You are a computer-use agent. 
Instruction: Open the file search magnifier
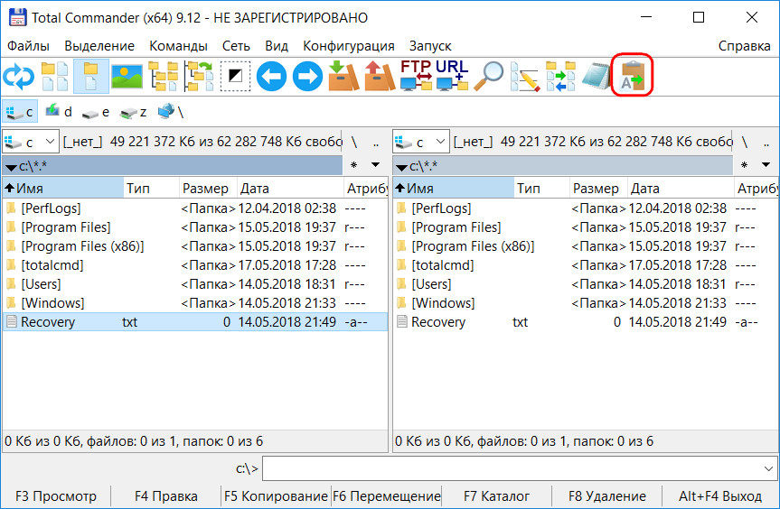(x=488, y=77)
